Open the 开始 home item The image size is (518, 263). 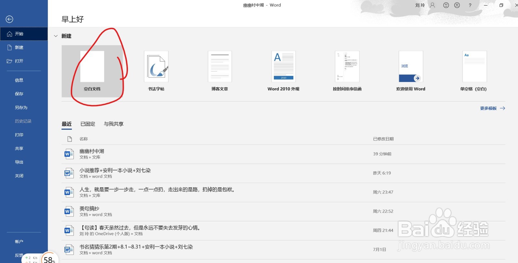24,34
